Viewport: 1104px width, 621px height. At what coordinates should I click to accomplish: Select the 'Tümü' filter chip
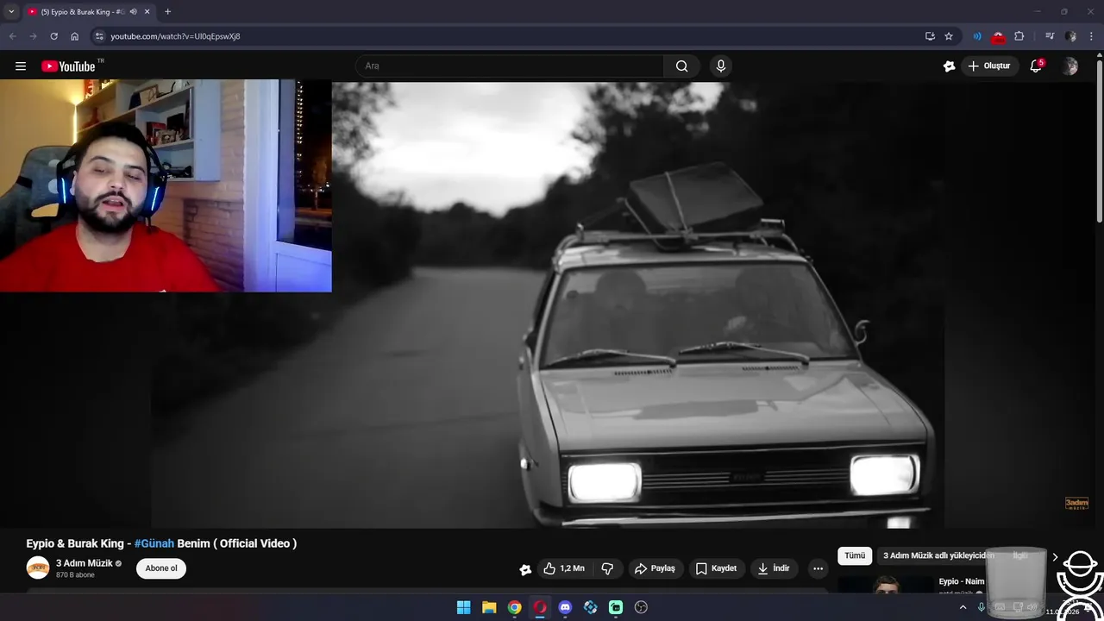click(855, 555)
